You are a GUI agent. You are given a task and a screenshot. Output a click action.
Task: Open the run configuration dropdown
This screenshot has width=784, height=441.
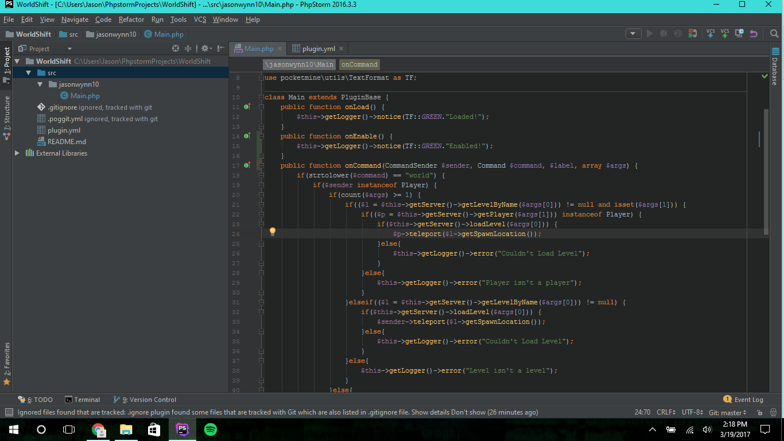click(x=634, y=34)
